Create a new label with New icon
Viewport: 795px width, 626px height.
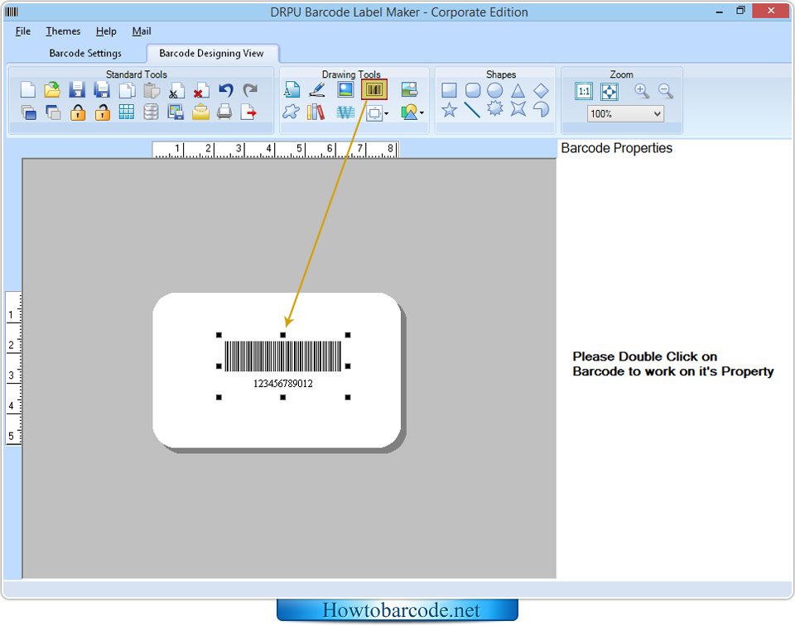click(x=28, y=90)
